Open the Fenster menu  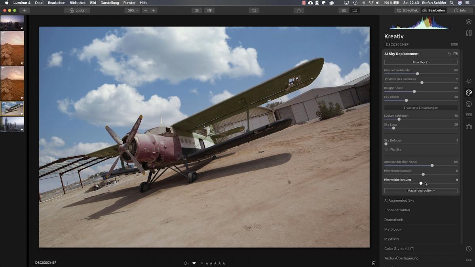[x=129, y=3]
